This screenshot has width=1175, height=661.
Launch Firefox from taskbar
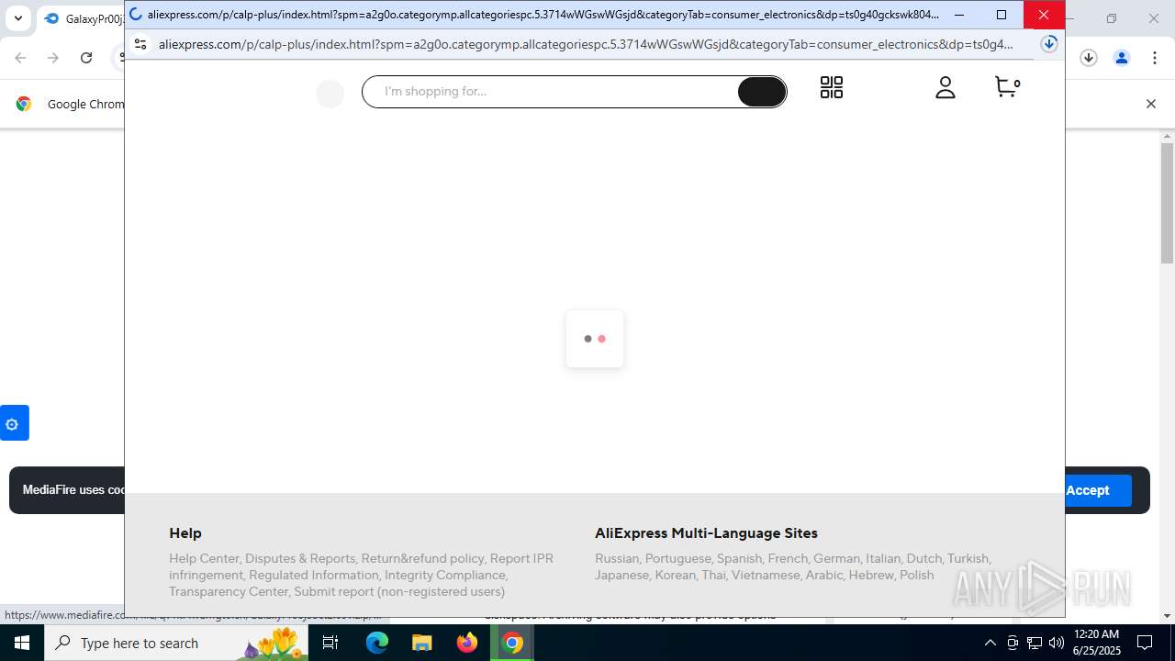click(467, 643)
